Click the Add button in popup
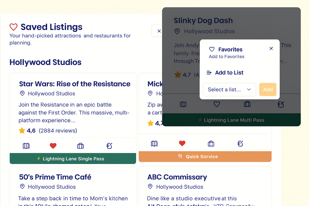Image resolution: width=309 pixels, height=206 pixels. pyautogui.click(x=268, y=90)
